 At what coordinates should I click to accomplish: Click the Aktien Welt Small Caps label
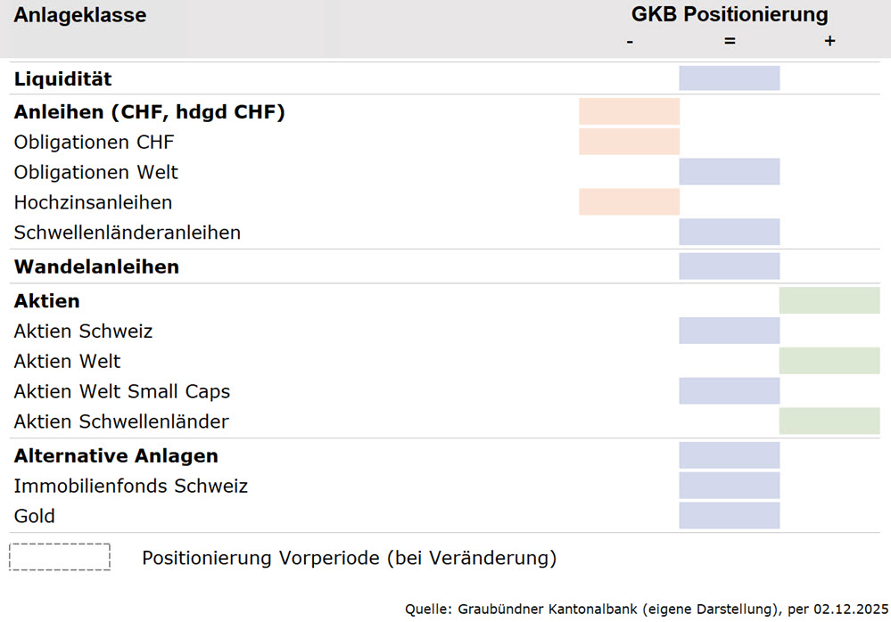point(121,391)
